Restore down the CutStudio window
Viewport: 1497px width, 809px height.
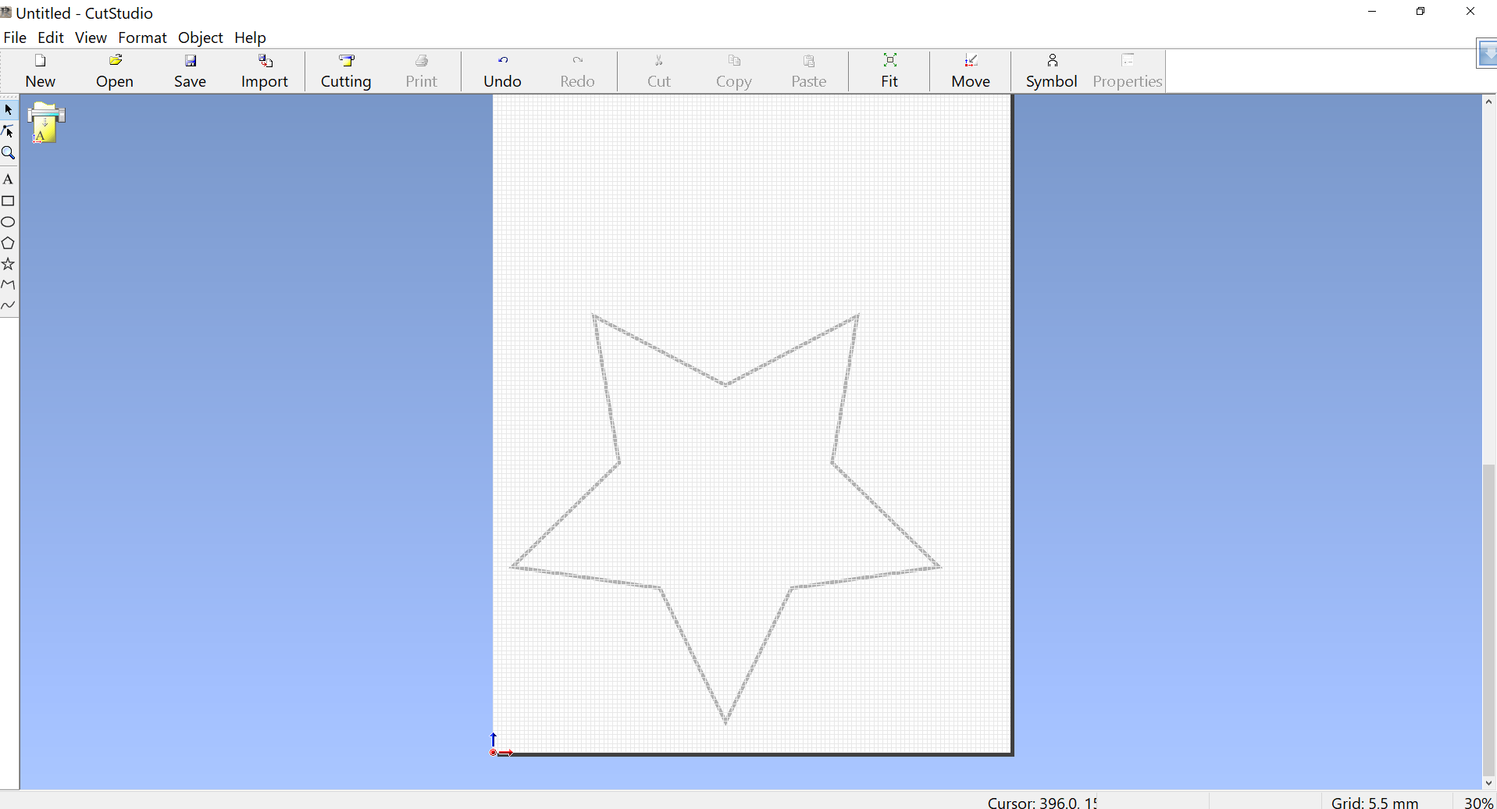[1420, 12]
